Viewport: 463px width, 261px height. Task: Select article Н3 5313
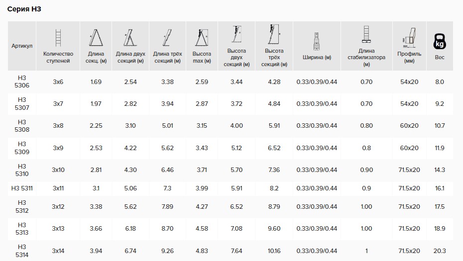click(x=22, y=229)
